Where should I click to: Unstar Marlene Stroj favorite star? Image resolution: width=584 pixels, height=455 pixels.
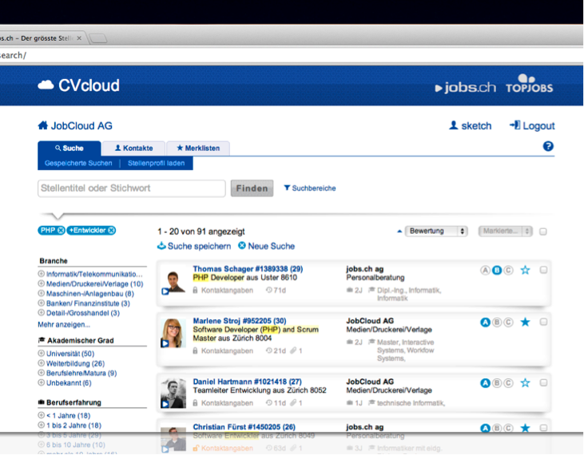[525, 322]
